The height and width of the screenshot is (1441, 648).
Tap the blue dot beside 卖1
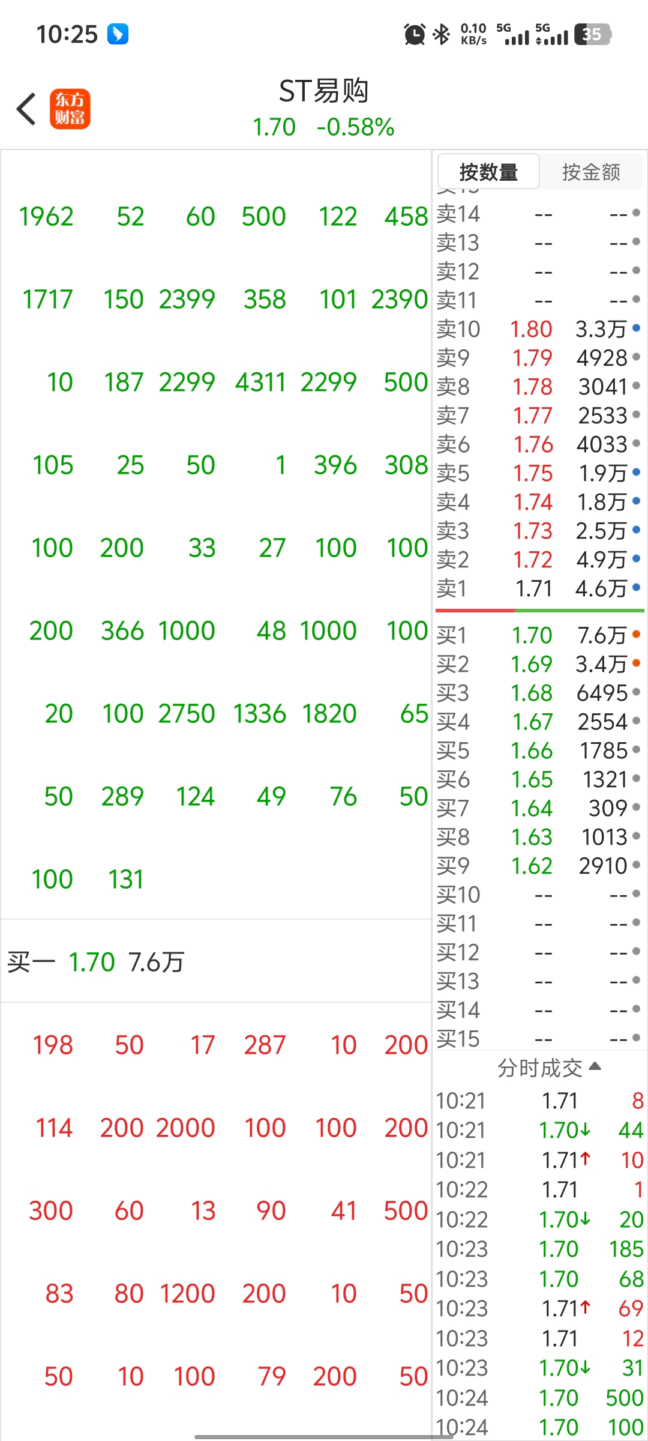click(x=636, y=587)
